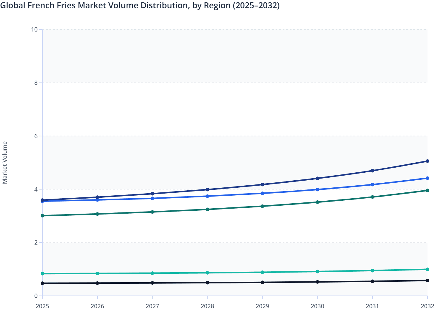Click the 2025 data point on the dark navy line
The image size is (444, 330).
point(42,200)
